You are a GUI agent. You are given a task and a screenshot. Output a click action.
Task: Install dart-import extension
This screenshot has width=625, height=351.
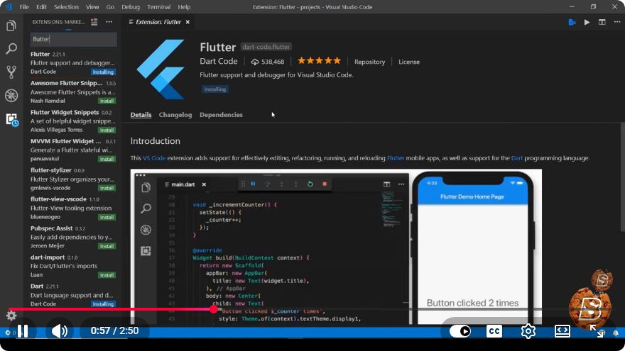tap(107, 275)
